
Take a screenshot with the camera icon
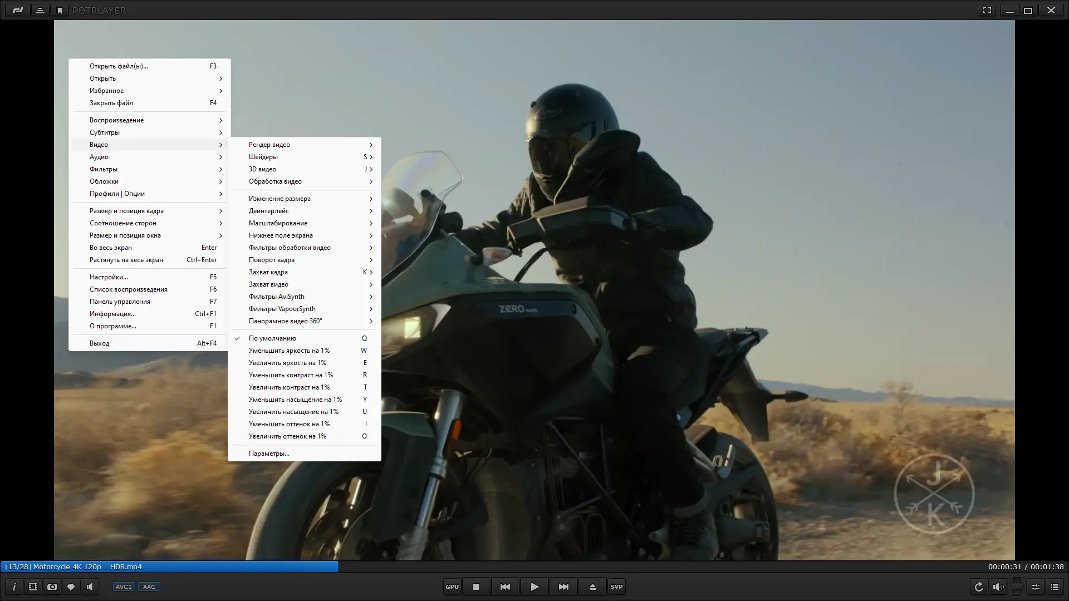52,586
